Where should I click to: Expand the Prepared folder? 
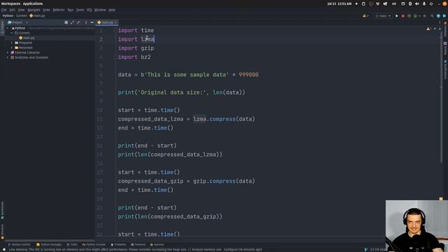point(12,43)
